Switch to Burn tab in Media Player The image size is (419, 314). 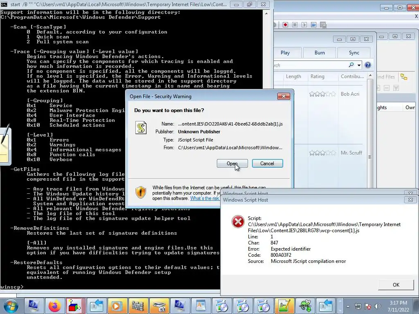pos(320,53)
